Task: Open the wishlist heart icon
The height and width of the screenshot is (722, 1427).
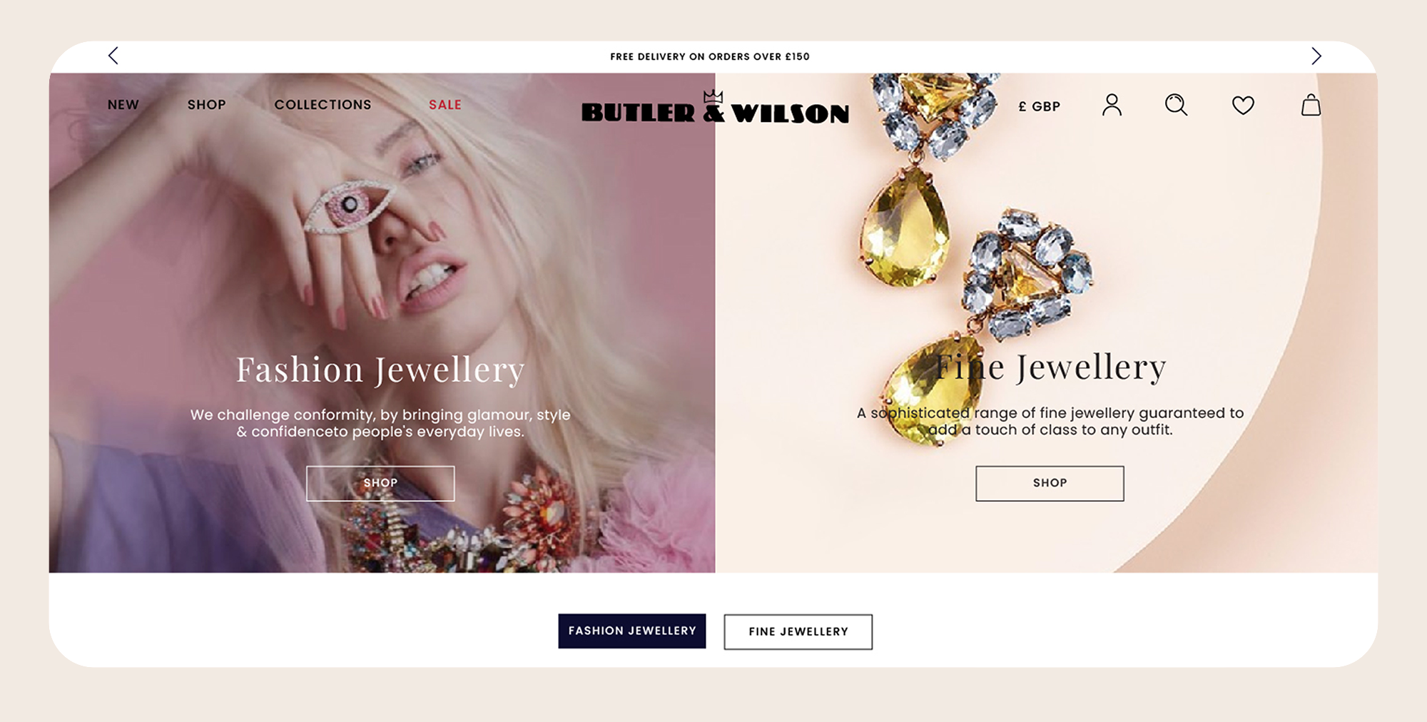Action: click(x=1243, y=106)
